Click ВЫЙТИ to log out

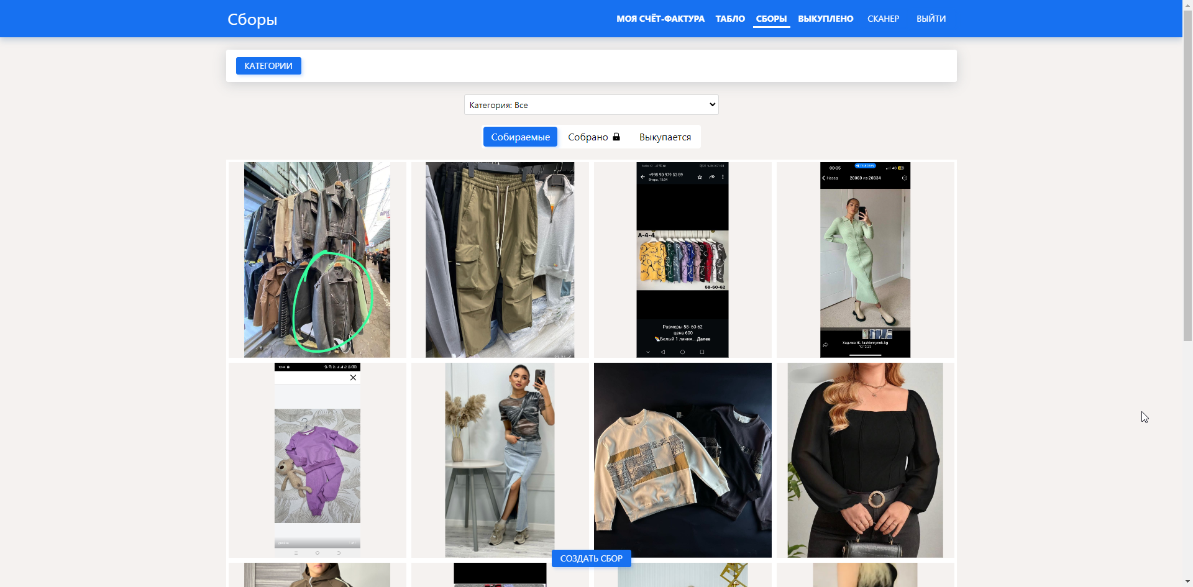pyautogui.click(x=931, y=19)
